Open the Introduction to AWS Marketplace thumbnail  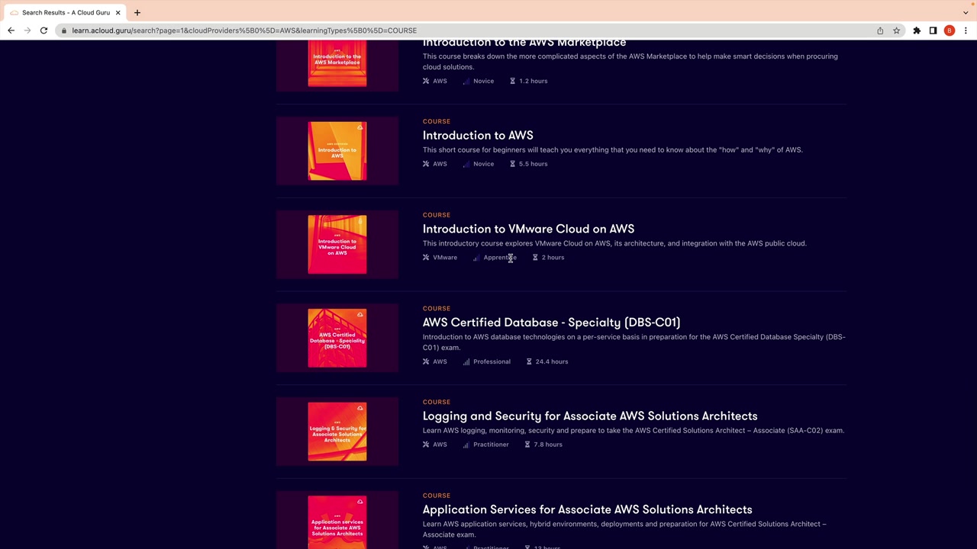[337, 65]
